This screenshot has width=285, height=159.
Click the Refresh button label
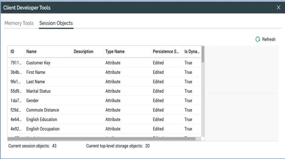268,39
